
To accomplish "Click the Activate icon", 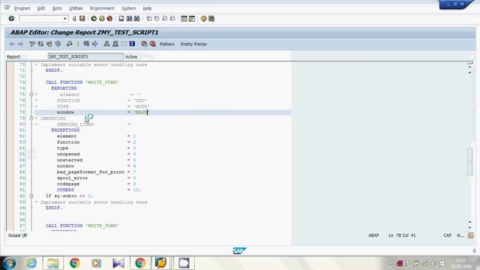I will 78,44.
